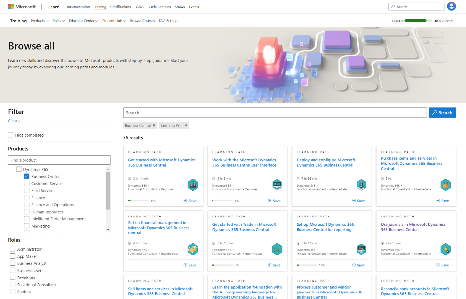
Task: Check the Intelligent Order Management checkbox
Action: (27, 219)
